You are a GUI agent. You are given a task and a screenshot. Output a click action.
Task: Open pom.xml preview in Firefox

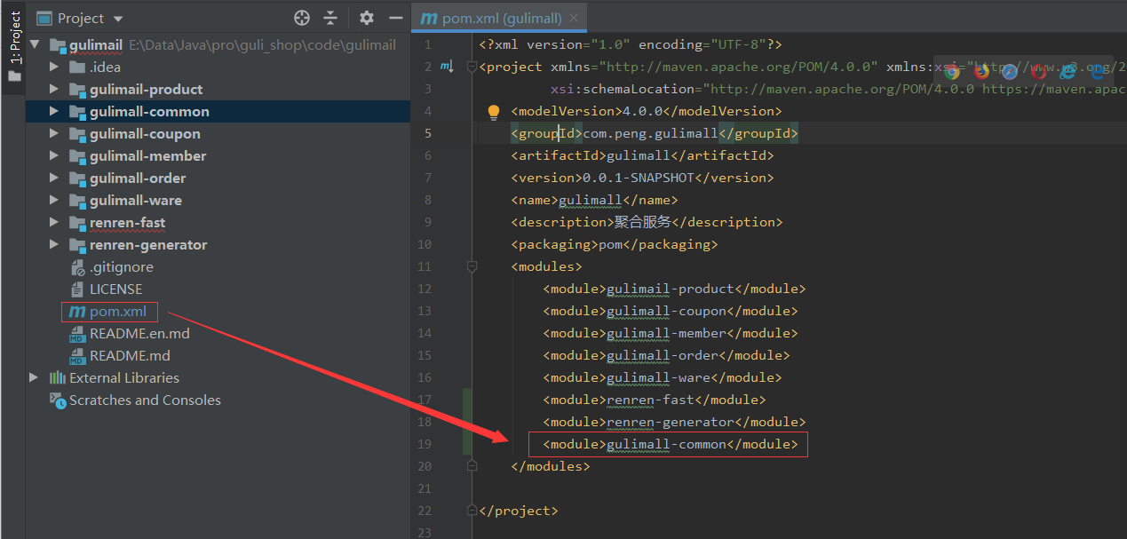click(981, 70)
